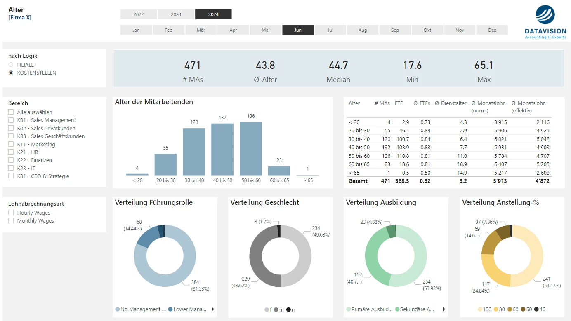Viewport: 571px width, 321px height.
Task: Show more legend items in Ausbildung chart
Action: [444, 309]
